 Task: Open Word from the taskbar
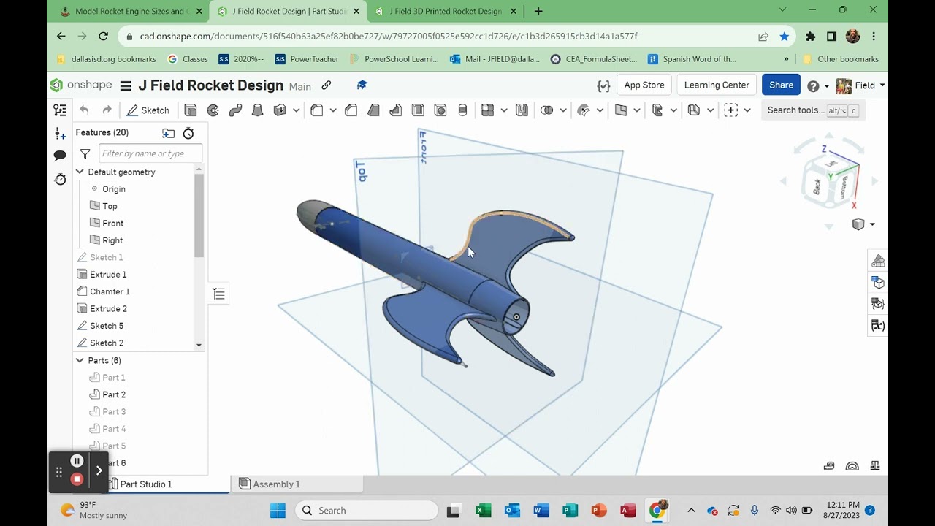[541, 511]
